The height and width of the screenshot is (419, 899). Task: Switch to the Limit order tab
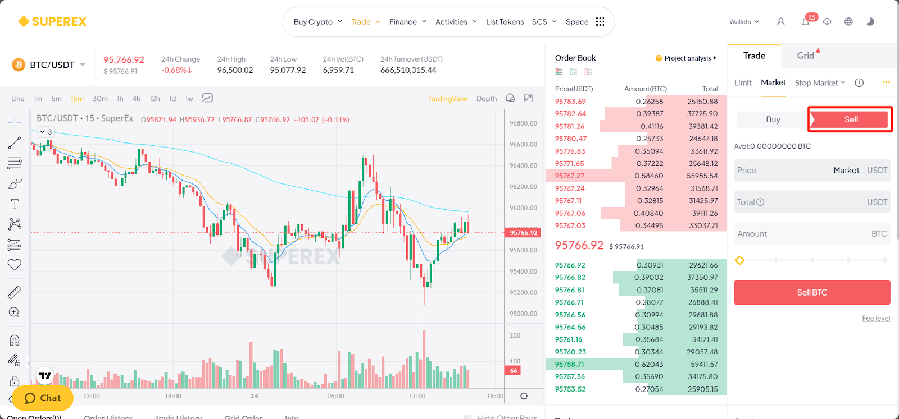click(743, 83)
